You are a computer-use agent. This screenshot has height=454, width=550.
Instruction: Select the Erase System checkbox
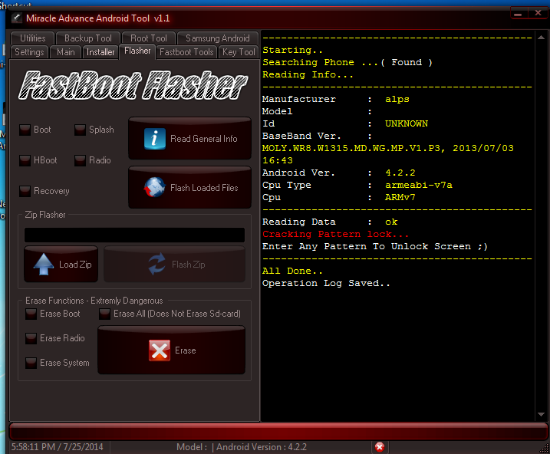coord(31,363)
